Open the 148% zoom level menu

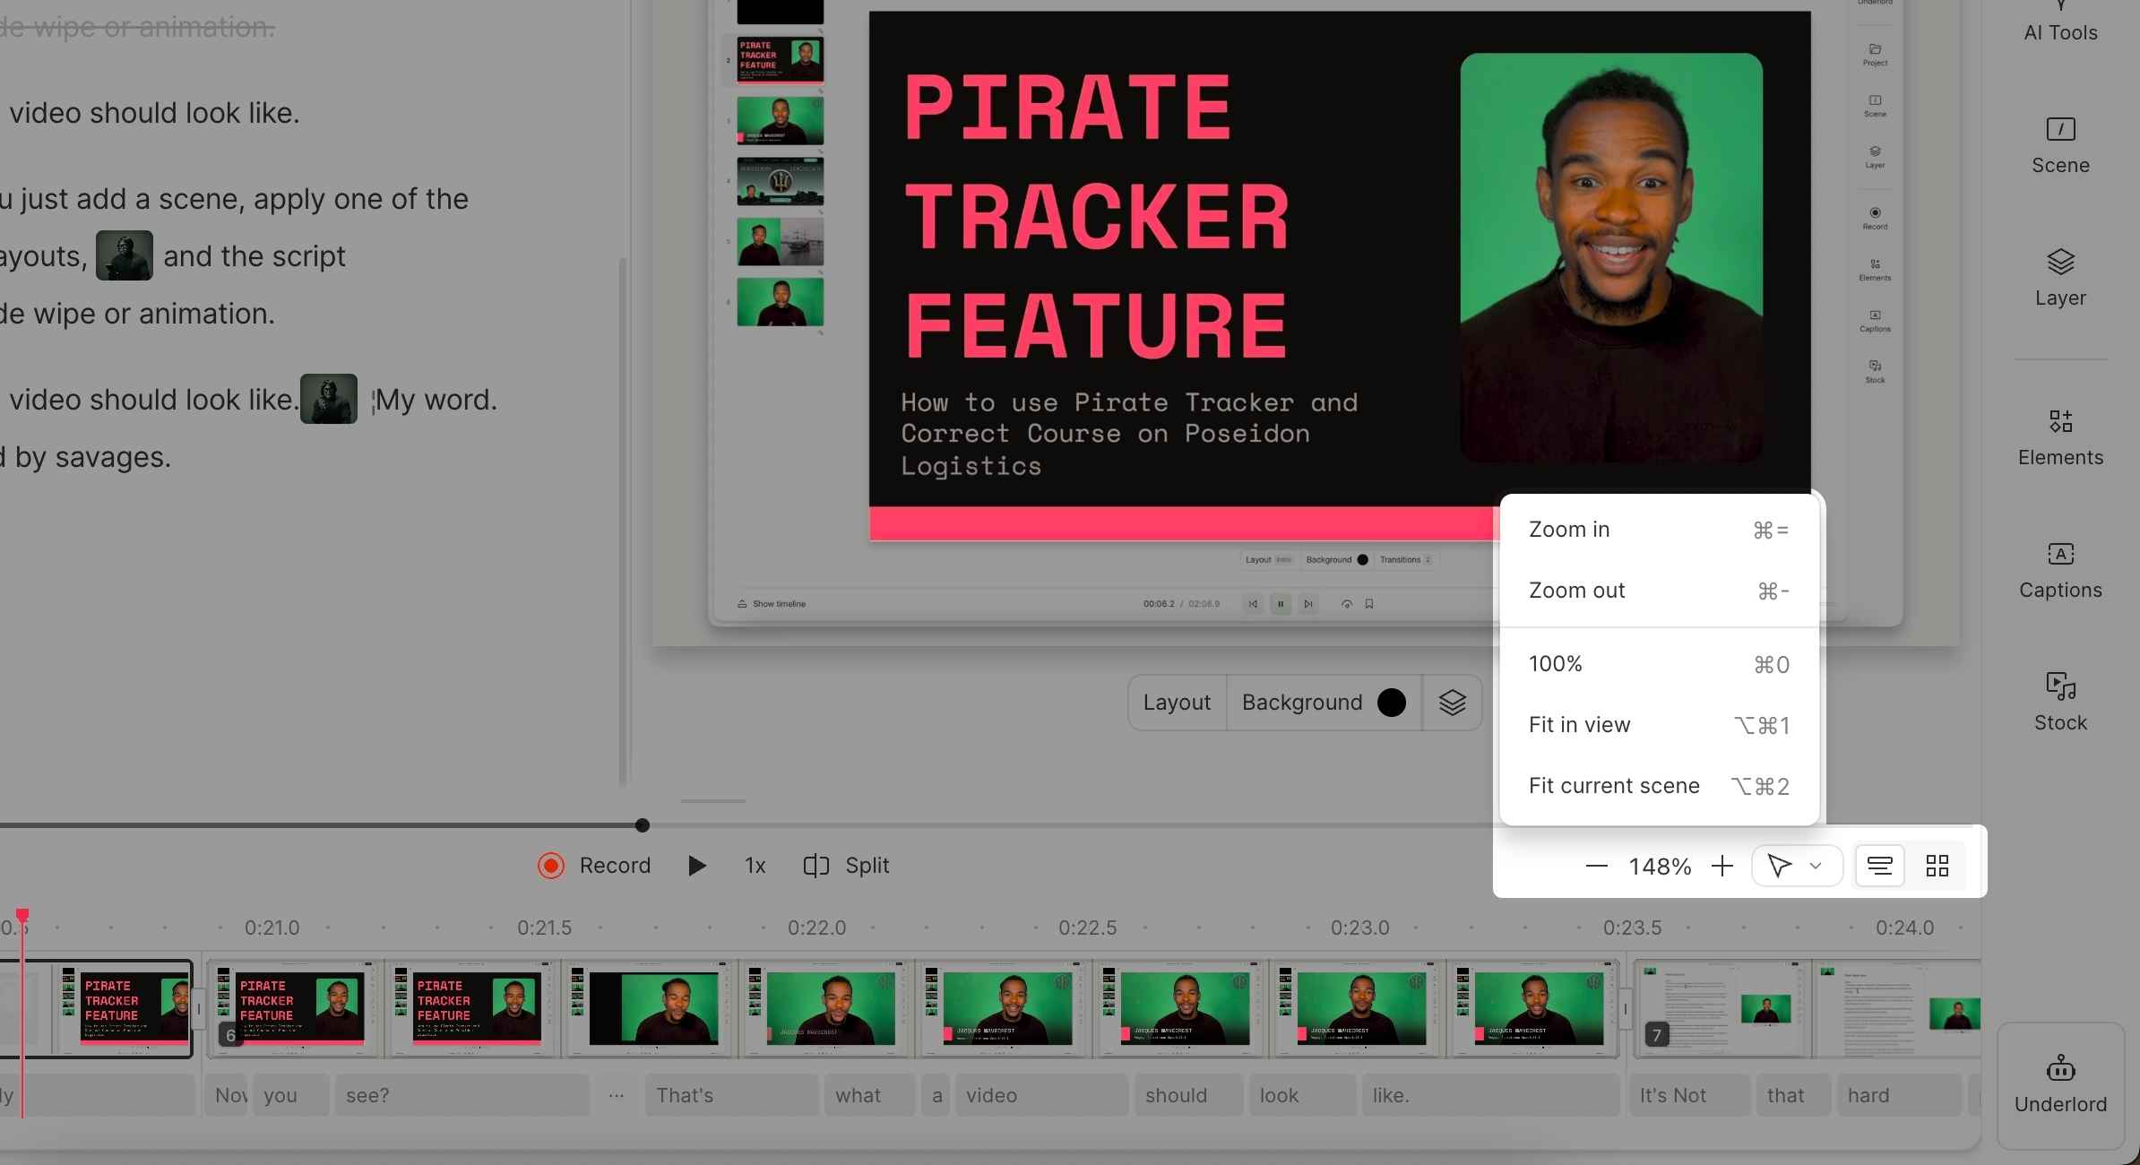[1660, 867]
